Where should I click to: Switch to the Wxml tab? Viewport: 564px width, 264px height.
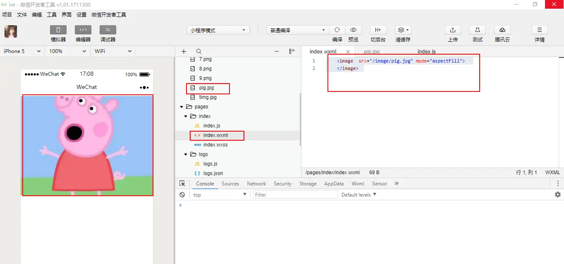tap(358, 184)
